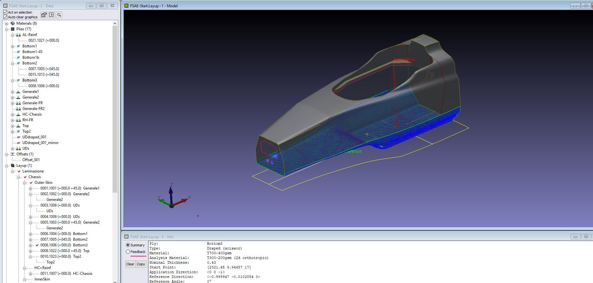593x283 pixels.
Task: Click the Materials cube icon in tree
Action: coord(13,23)
